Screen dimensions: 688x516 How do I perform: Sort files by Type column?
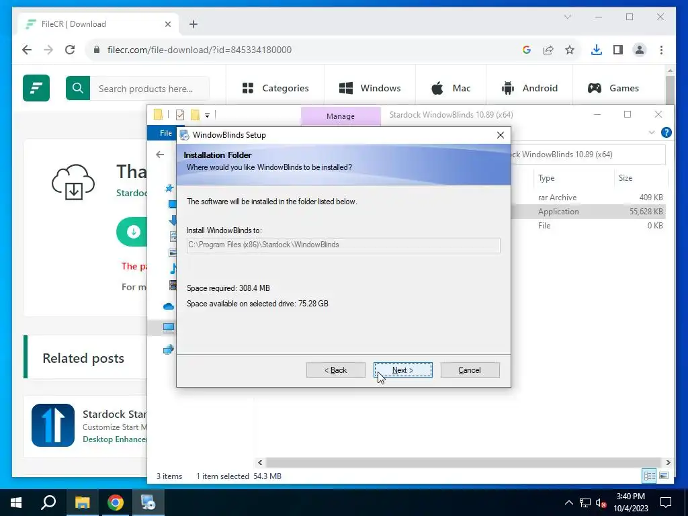(572, 177)
